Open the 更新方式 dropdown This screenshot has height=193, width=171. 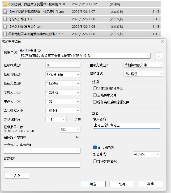coord(143,65)
